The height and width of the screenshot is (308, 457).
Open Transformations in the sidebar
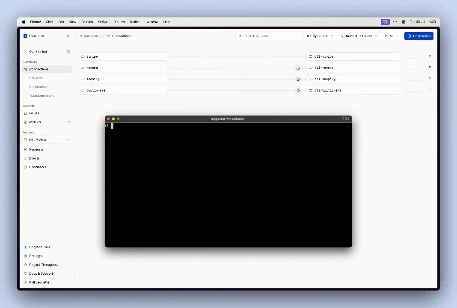pyautogui.click(x=42, y=95)
